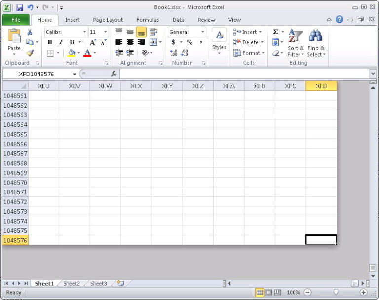Click the AutoSum sigma icon
Screen dimensions: 379x300
coord(275,32)
